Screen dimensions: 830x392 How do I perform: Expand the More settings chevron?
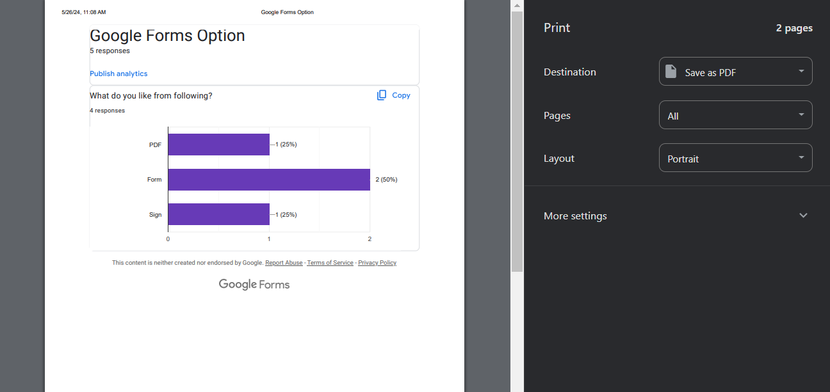pos(804,216)
